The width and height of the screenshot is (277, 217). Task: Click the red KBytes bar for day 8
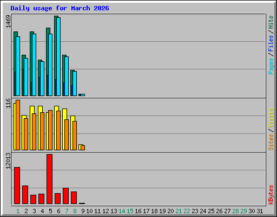(74, 197)
